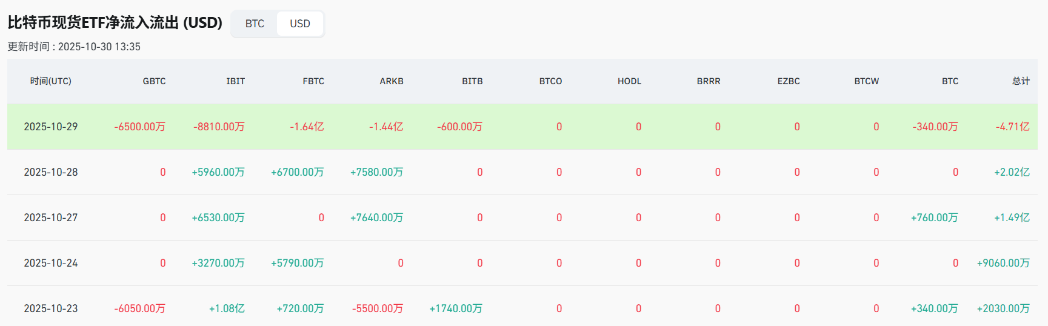This screenshot has height=326, width=1048.
Task: Click IBIT -8810.00万 outflow cell
Action: click(x=219, y=127)
